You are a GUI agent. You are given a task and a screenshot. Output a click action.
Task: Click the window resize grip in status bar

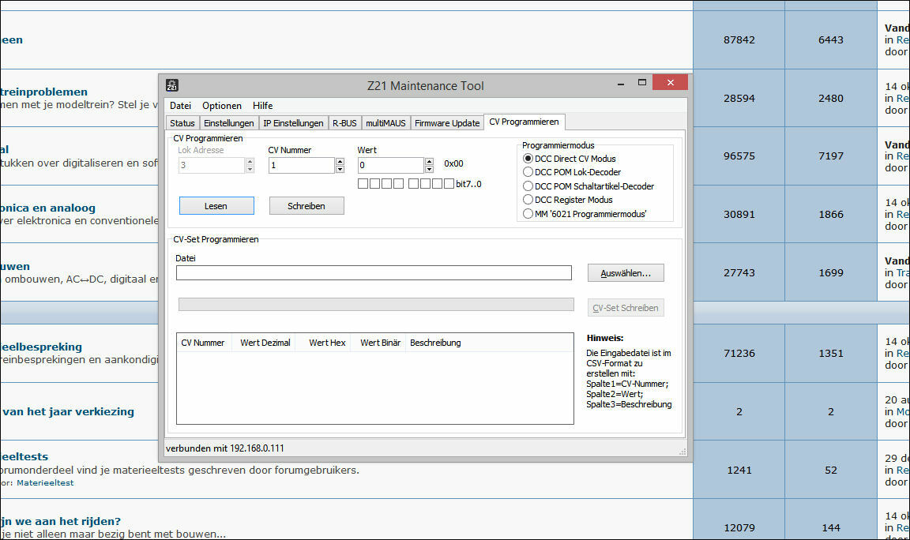682,452
